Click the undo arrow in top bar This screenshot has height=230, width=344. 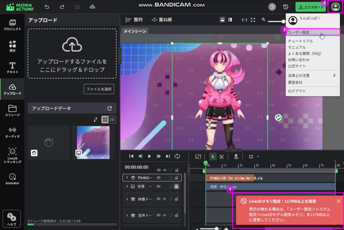(x=47, y=7)
